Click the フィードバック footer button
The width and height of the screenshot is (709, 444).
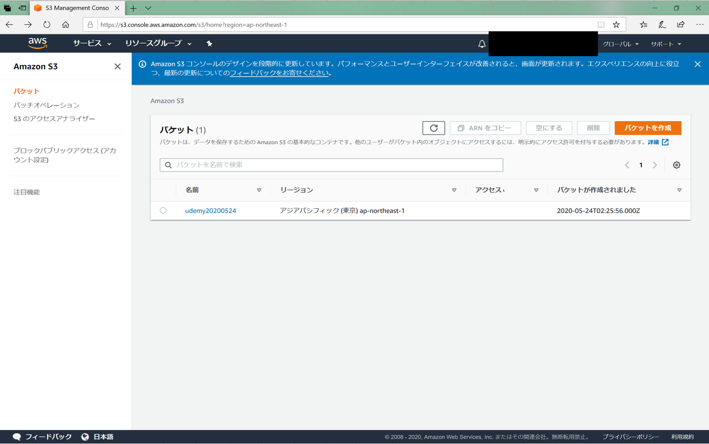[x=48, y=437]
